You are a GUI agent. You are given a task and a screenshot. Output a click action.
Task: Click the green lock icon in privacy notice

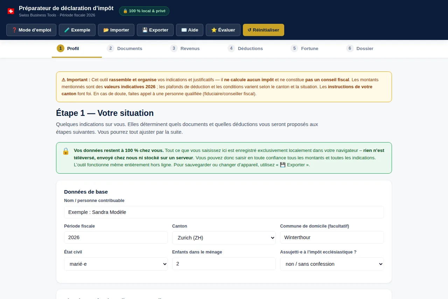(x=66, y=151)
